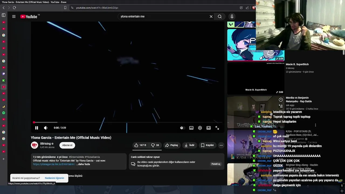Open the 2:59 Persona video thumbnail

pos(256,45)
